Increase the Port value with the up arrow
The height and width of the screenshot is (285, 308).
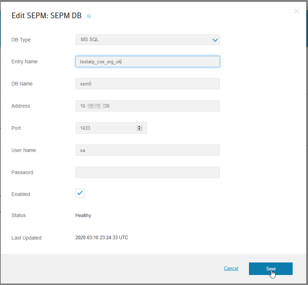coord(140,127)
